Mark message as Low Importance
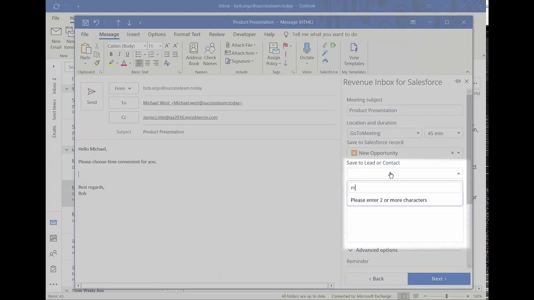 pos(285,63)
